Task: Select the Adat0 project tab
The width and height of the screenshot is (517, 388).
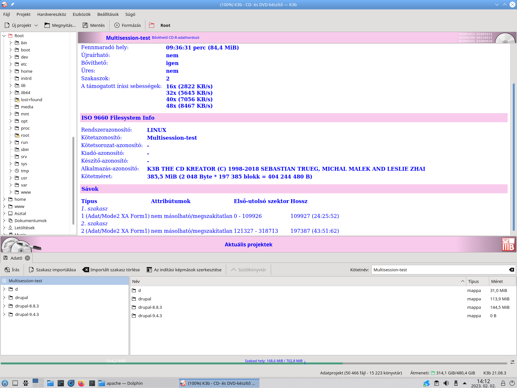Action: click(x=16, y=258)
